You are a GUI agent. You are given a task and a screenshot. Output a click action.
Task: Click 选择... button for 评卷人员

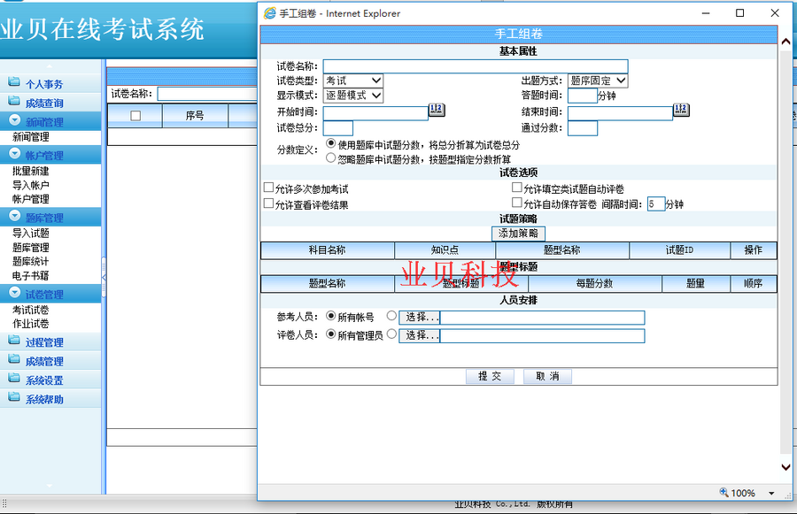point(420,335)
